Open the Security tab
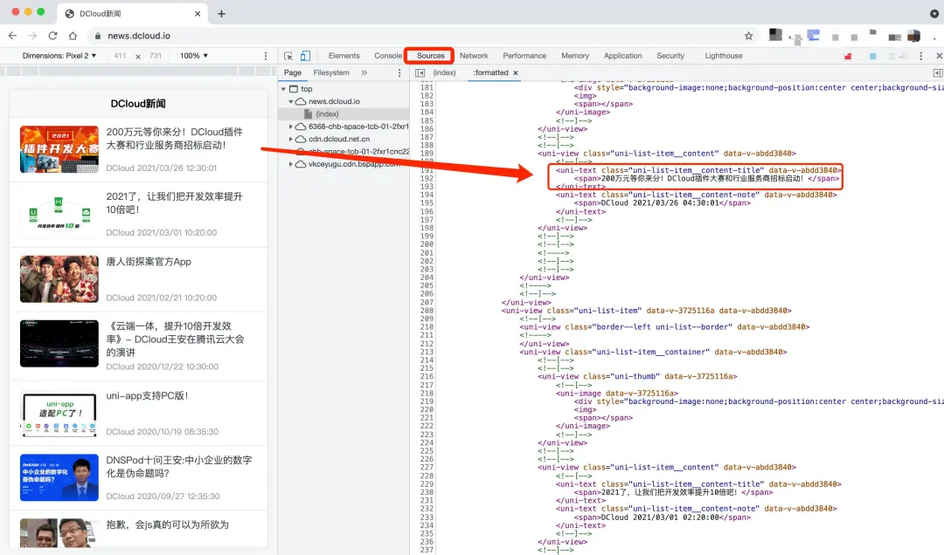The image size is (944, 555). click(670, 56)
